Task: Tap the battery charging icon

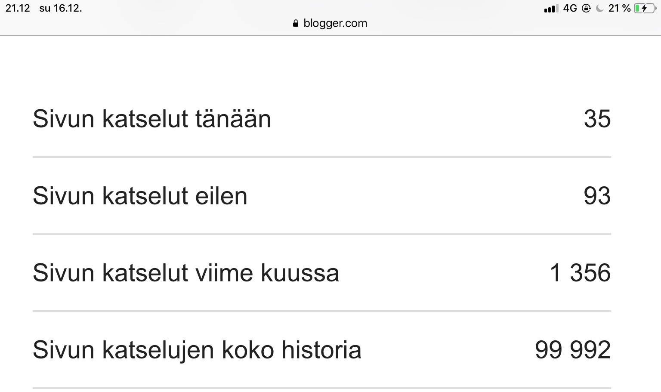Action: 646,8
